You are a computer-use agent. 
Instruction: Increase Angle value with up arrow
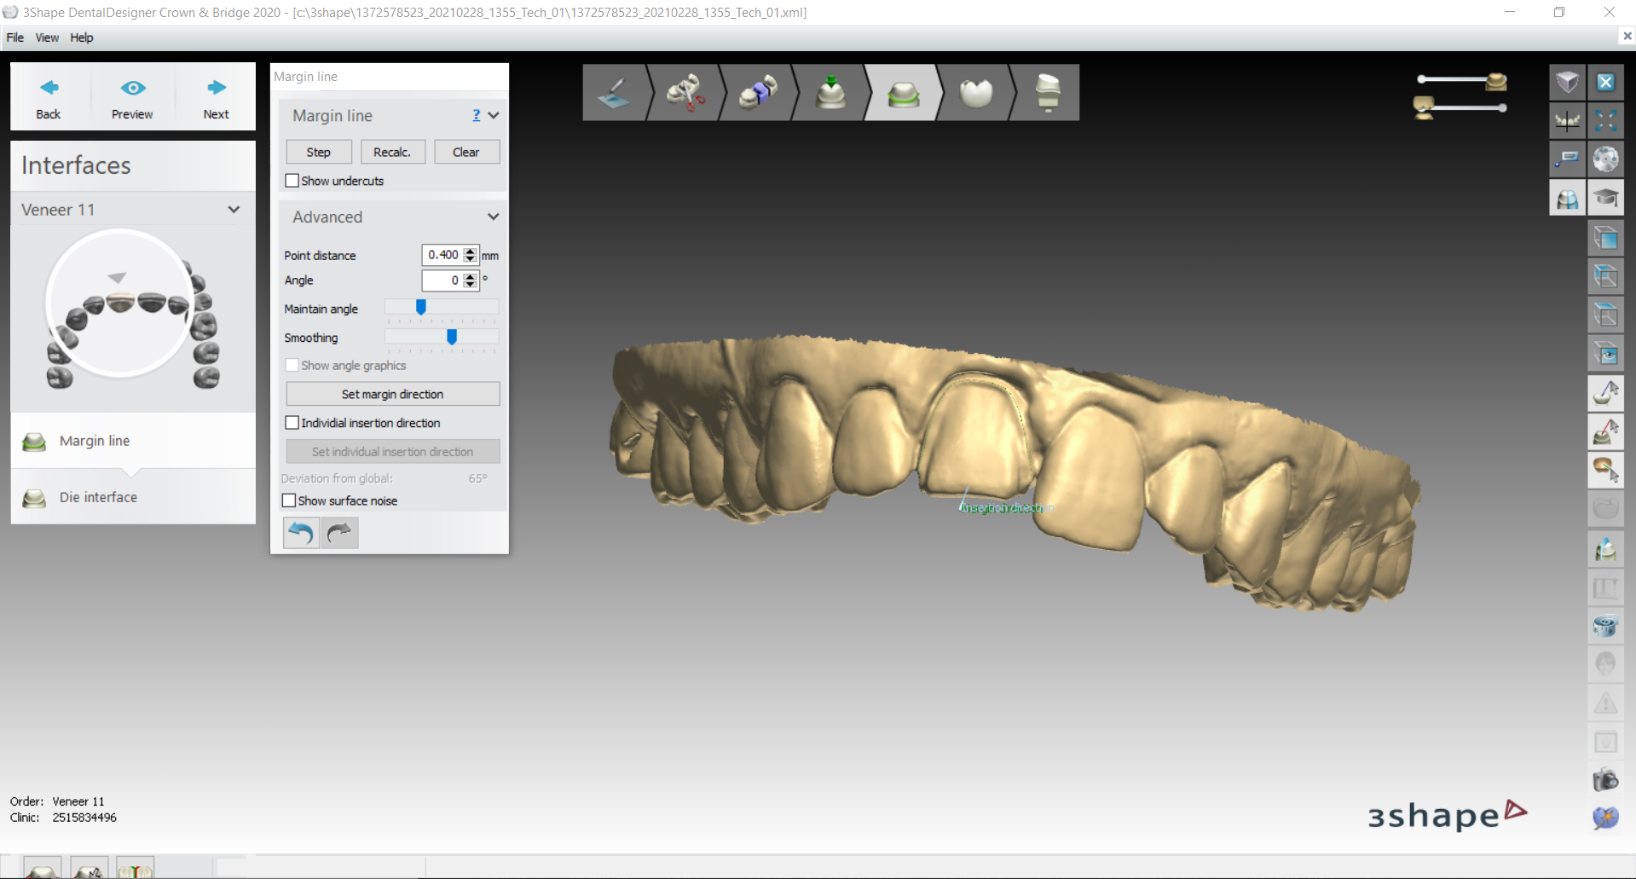[470, 276]
